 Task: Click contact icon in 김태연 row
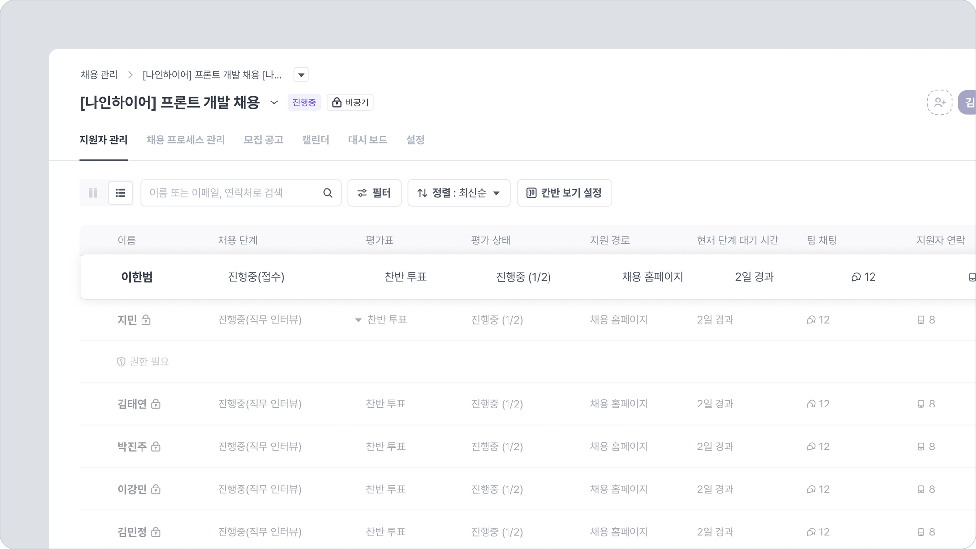tap(921, 404)
